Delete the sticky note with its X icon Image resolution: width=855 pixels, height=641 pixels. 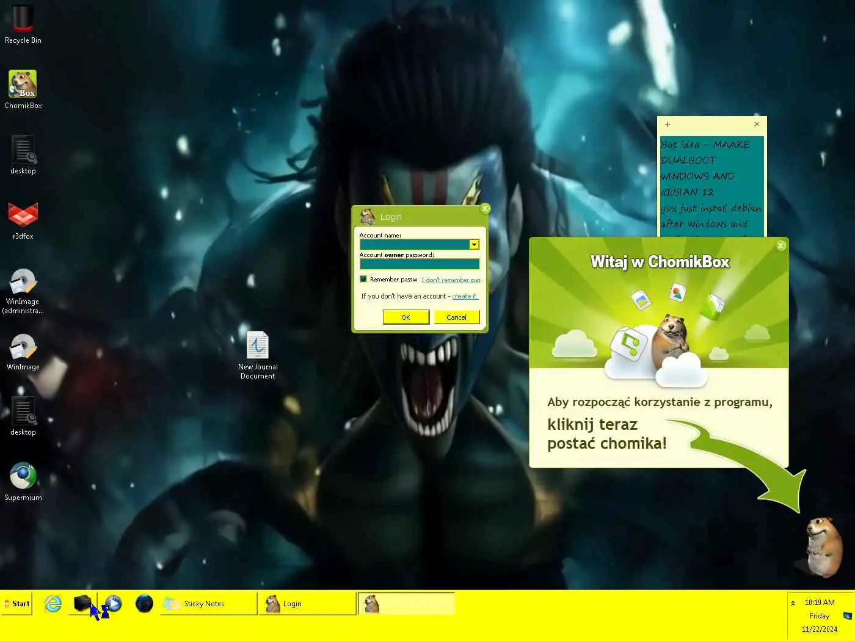[757, 124]
